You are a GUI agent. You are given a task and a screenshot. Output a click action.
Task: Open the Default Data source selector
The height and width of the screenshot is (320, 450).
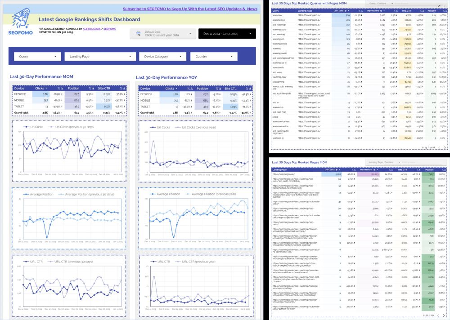(x=163, y=34)
